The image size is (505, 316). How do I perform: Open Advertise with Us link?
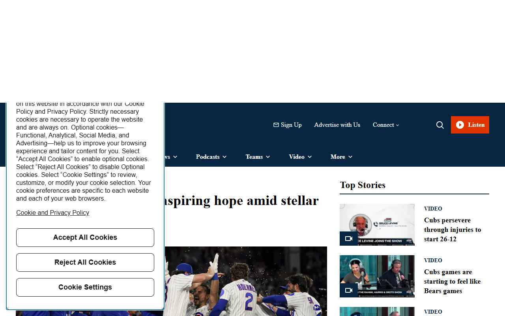(337, 125)
